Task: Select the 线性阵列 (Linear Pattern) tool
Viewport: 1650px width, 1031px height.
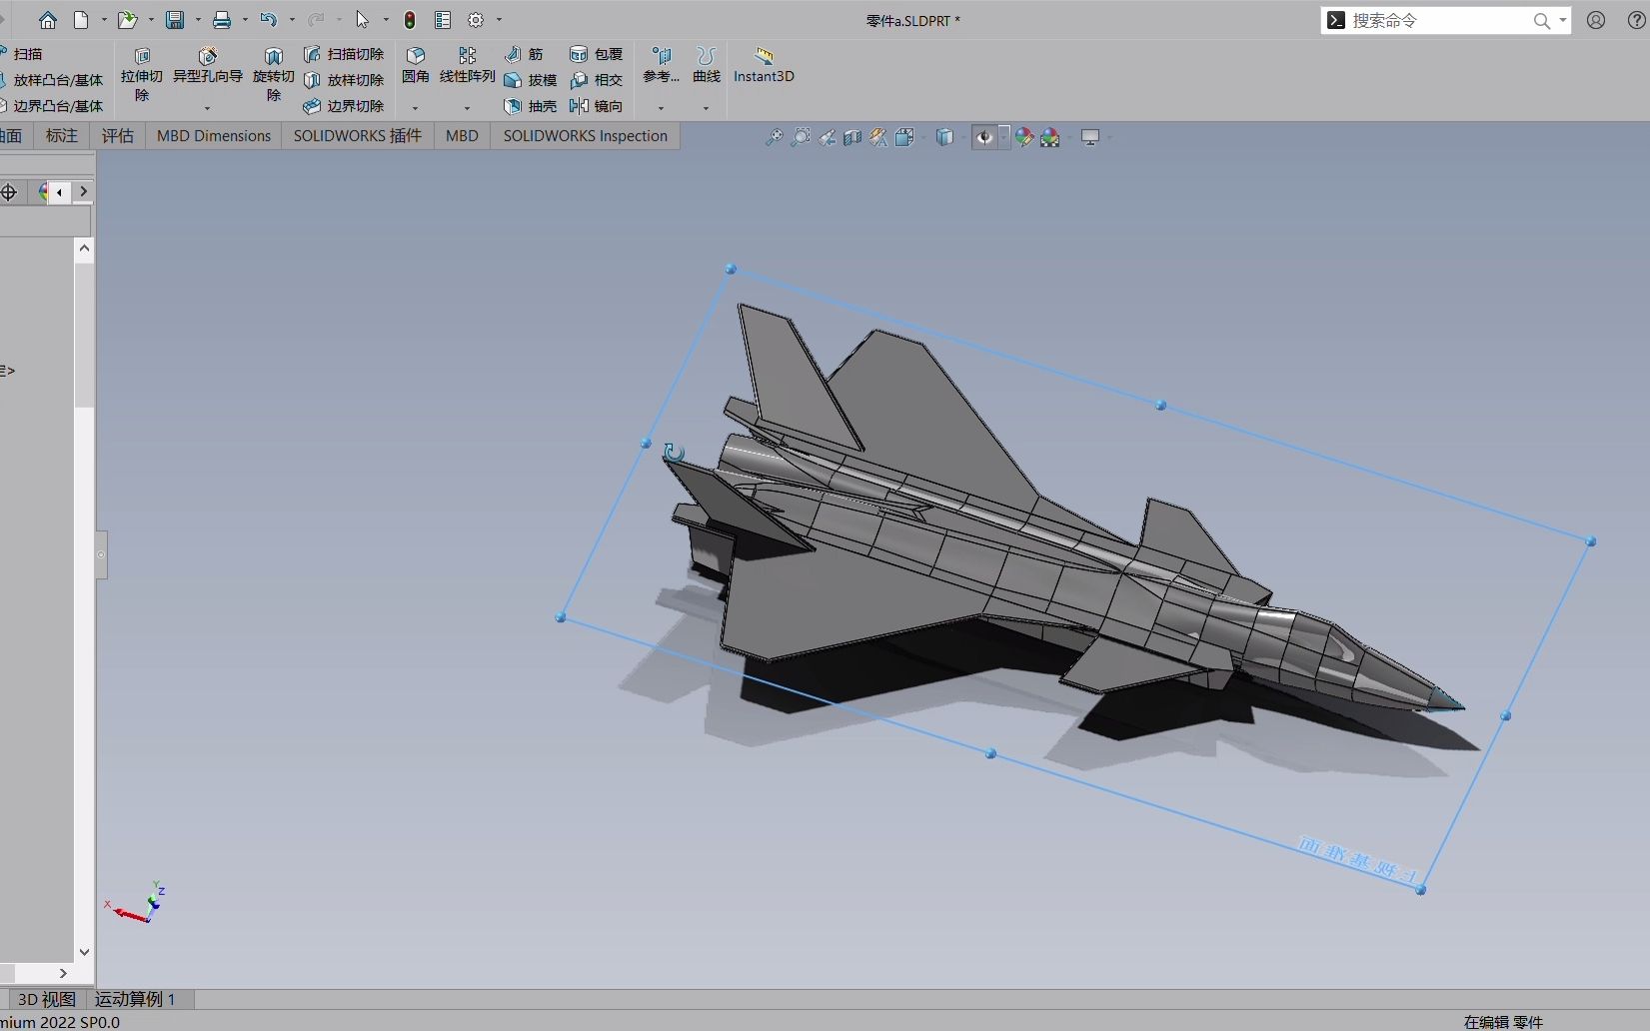Action: (466, 70)
